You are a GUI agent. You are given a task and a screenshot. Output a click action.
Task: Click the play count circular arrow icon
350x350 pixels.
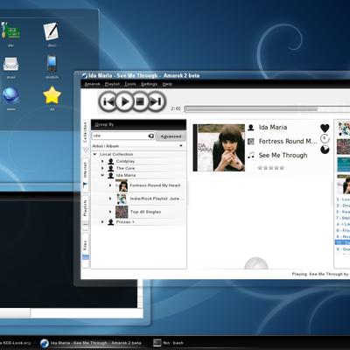(325, 138)
